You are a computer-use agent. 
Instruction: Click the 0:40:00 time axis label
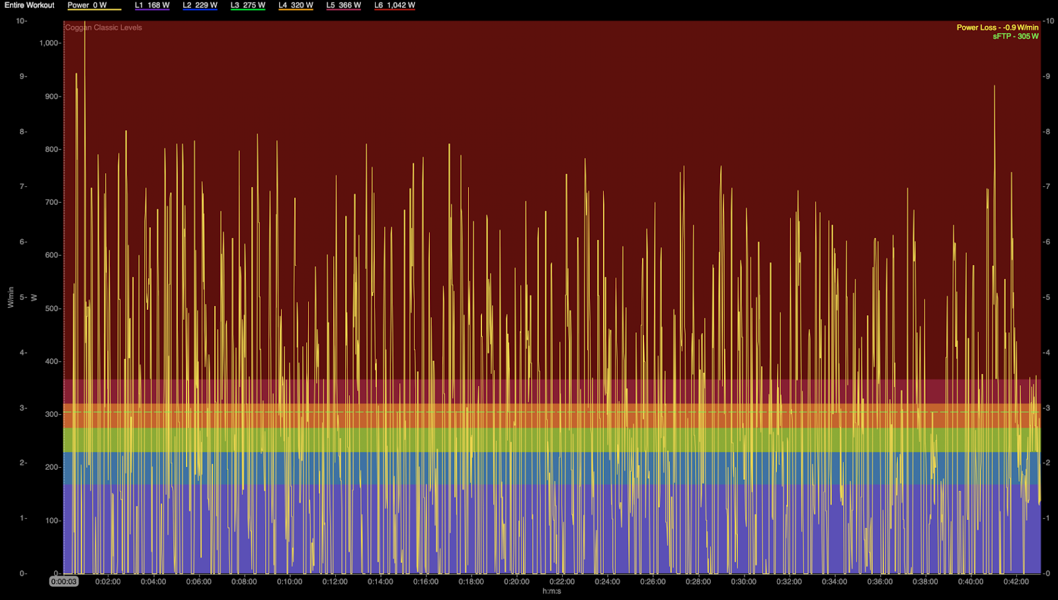971,581
